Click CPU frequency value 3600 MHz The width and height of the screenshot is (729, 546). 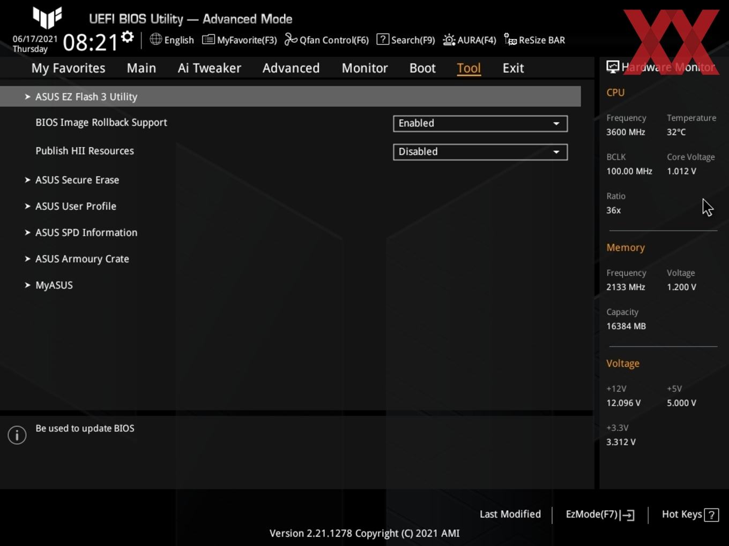(626, 132)
